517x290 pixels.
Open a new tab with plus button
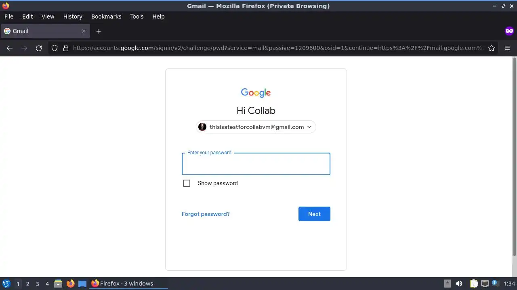[99, 31]
